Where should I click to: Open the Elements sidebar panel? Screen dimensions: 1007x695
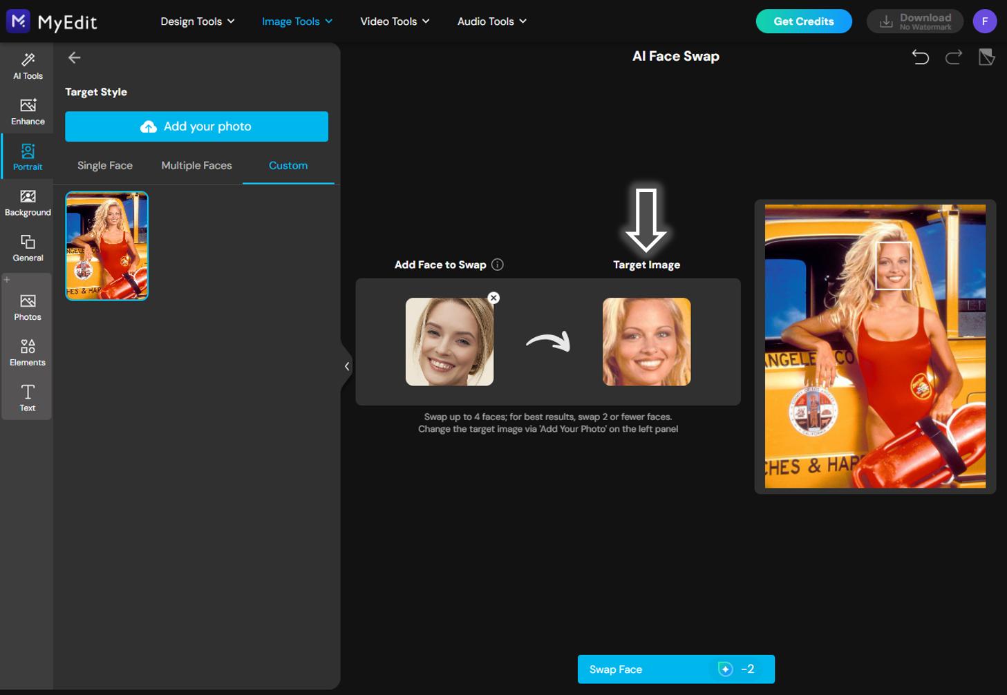pyautogui.click(x=28, y=353)
